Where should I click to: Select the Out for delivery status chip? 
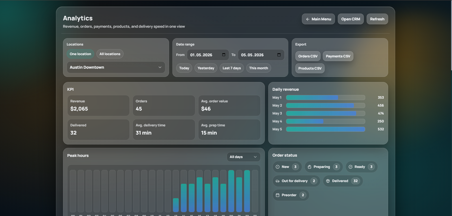coord(296,181)
